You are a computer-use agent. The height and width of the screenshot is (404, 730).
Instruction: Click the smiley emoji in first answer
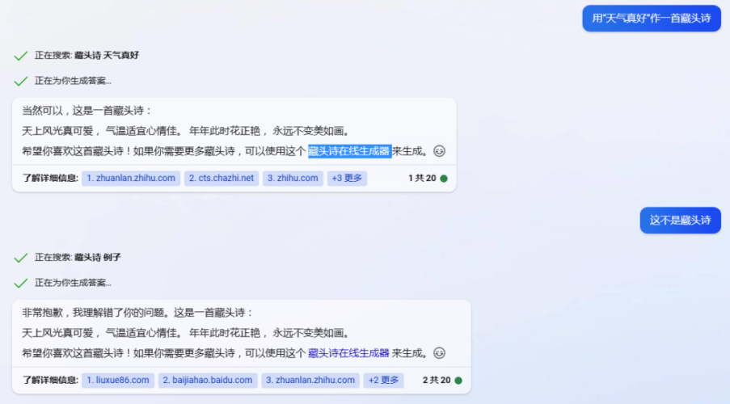point(439,151)
